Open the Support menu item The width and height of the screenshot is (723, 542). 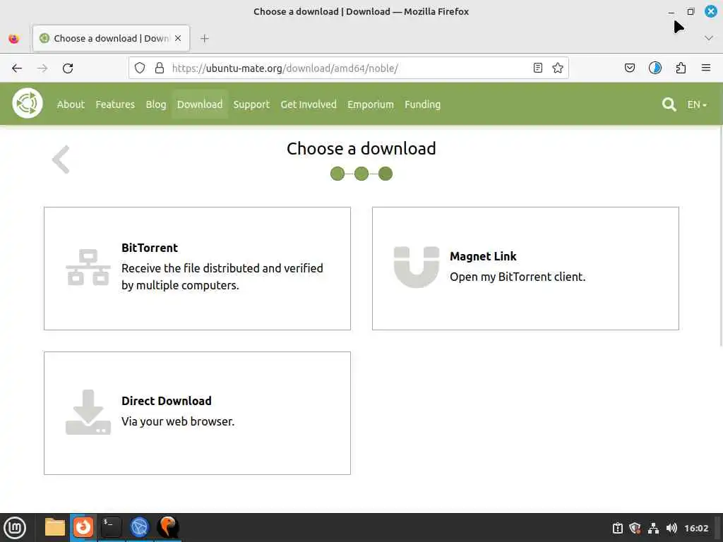coord(251,104)
